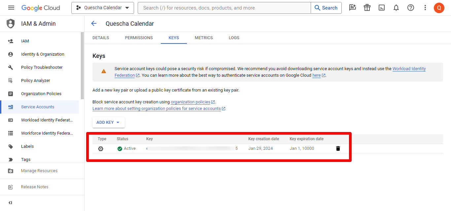Image resolution: width=451 pixels, height=211 pixels.
Task: Open the LOGS tab
Action: pos(234,38)
